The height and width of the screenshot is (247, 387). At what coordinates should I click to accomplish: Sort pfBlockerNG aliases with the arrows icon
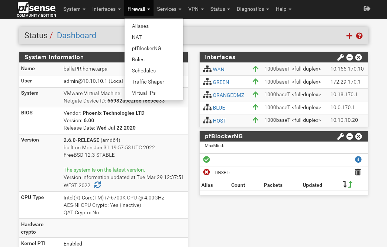coord(347,183)
